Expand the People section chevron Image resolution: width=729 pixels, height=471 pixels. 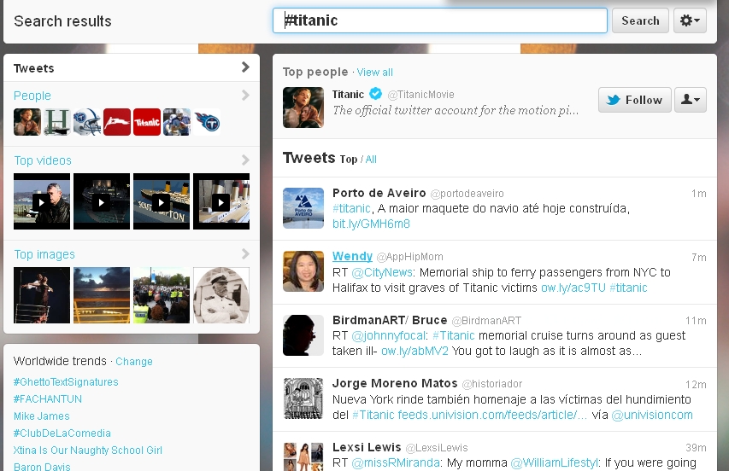pos(245,95)
